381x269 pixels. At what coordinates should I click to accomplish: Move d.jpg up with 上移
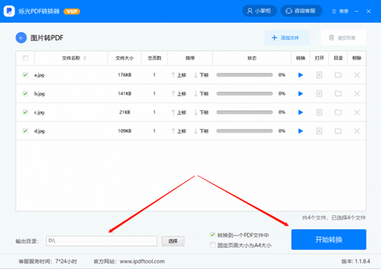click(178, 131)
